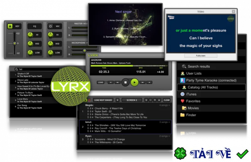The width and height of the screenshot is (251, 162).
Task: Move Chuck Berry - It Wasn't Me down
Action: [90, 108]
